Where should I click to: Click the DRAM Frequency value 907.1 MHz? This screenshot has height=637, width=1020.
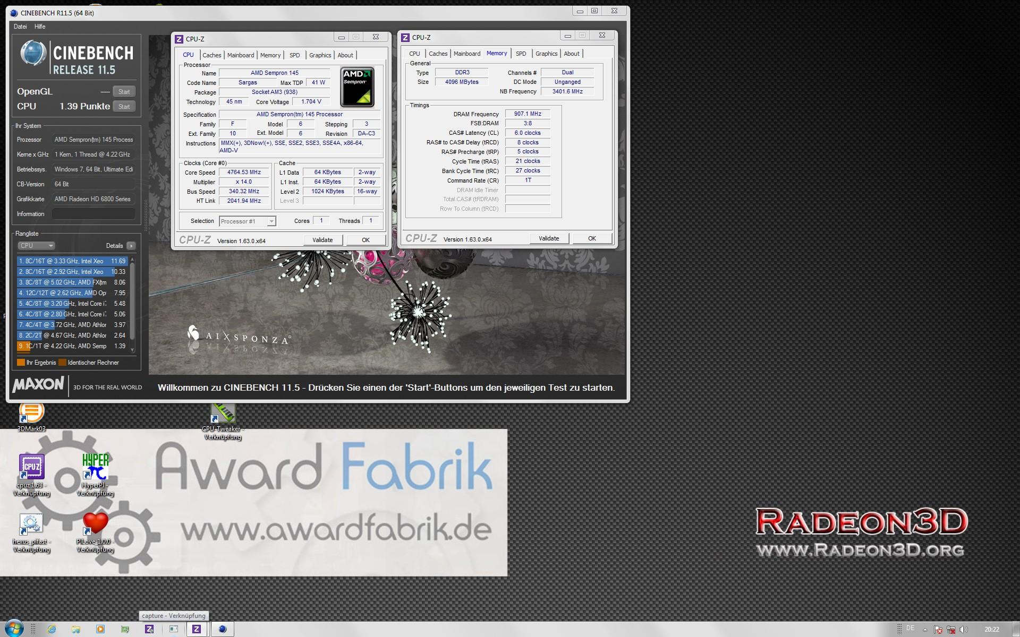pos(528,114)
